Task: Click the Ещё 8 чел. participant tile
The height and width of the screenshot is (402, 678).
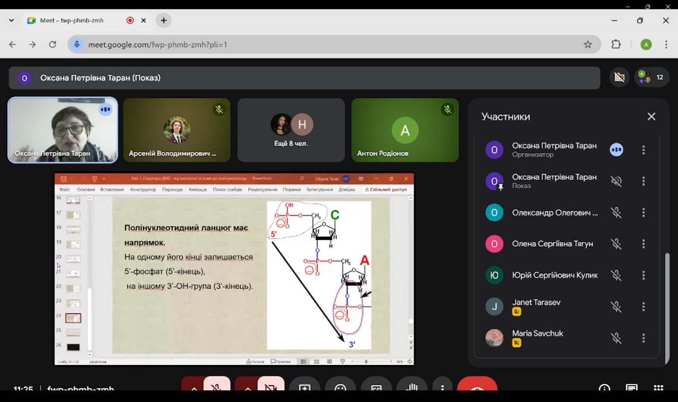Action: (x=291, y=130)
